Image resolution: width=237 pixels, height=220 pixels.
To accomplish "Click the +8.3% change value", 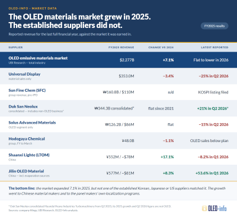I will pyautogui.click(x=168, y=173).
